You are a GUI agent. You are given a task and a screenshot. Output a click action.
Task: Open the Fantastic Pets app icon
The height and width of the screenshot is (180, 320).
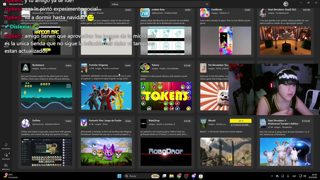tap(84, 123)
